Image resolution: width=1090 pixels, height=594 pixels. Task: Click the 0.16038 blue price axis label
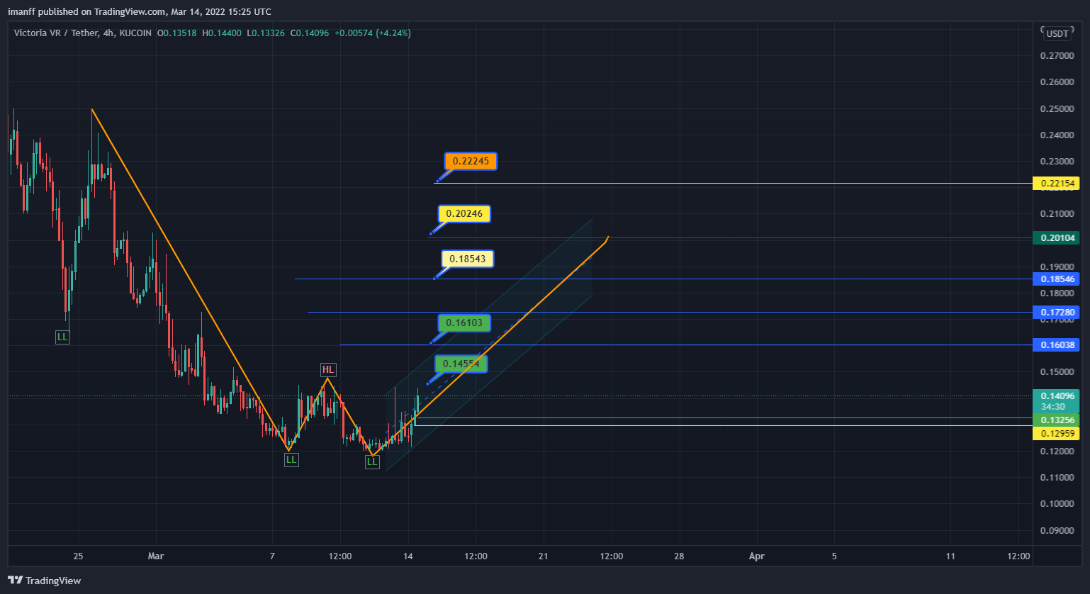coord(1056,345)
